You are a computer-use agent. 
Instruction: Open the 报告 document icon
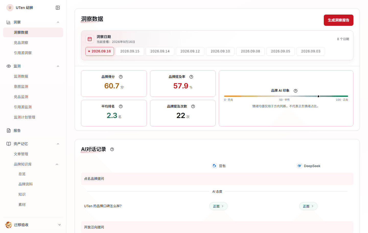click(9, 131)
